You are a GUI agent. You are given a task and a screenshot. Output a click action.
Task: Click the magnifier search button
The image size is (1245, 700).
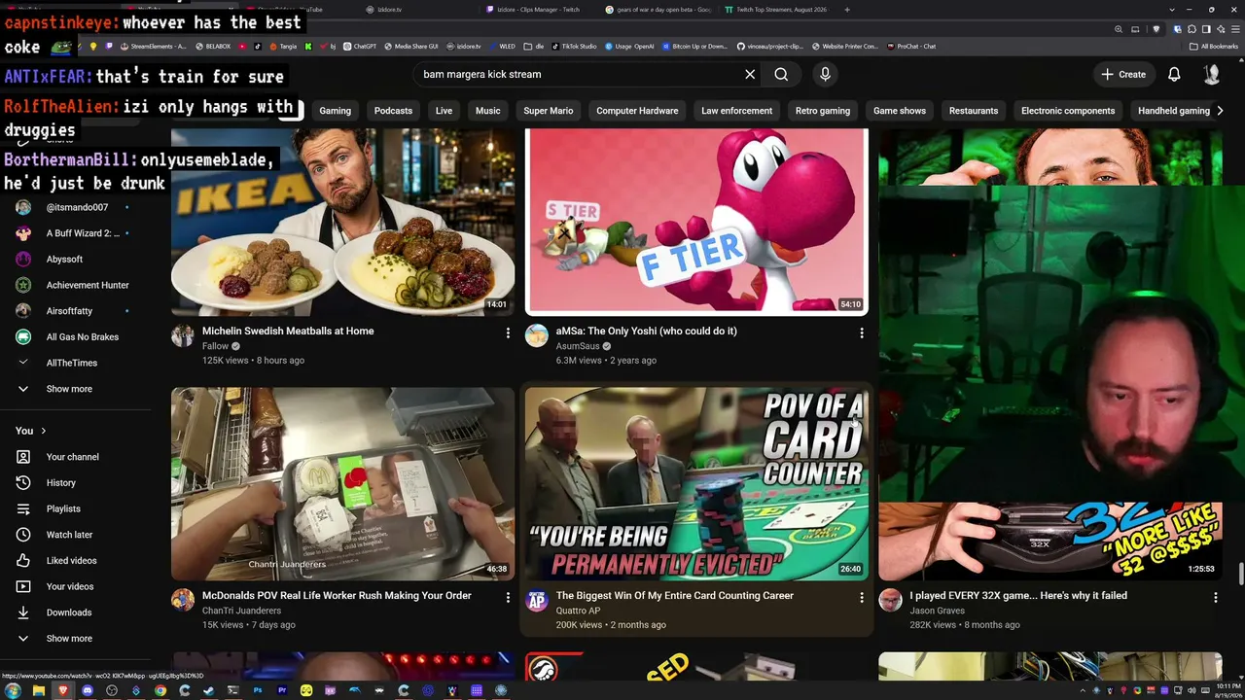tap(781, 74)
